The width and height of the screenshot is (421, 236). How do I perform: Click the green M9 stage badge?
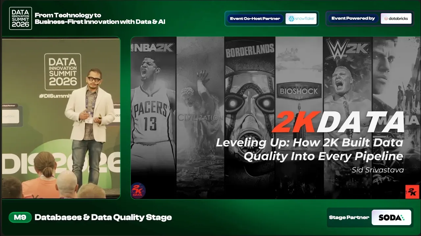(x=20, y=217)
